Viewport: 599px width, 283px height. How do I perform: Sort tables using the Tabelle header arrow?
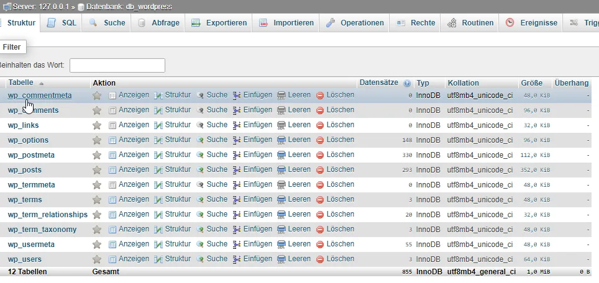(41, 83)
